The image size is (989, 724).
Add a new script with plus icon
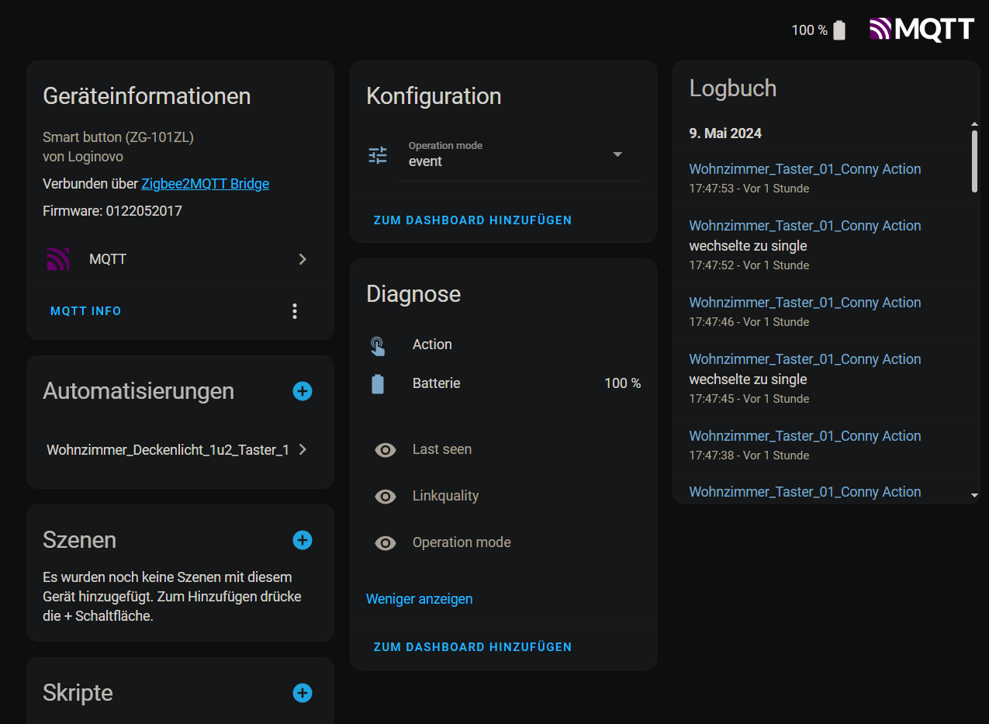pyautogui.click(x=303, y=693)
